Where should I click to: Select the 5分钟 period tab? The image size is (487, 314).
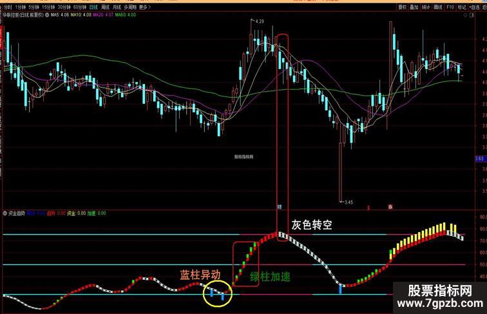pyautogui.click(x=34, y=7)
